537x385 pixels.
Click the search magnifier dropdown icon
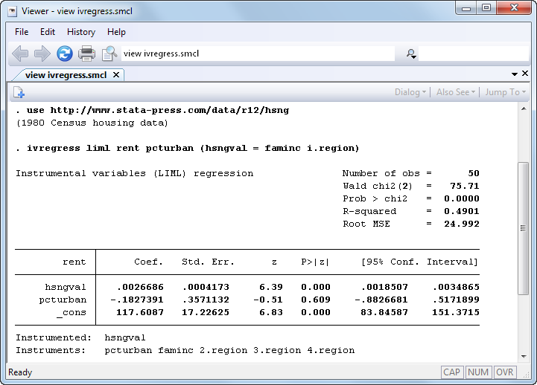pos(411,54)
